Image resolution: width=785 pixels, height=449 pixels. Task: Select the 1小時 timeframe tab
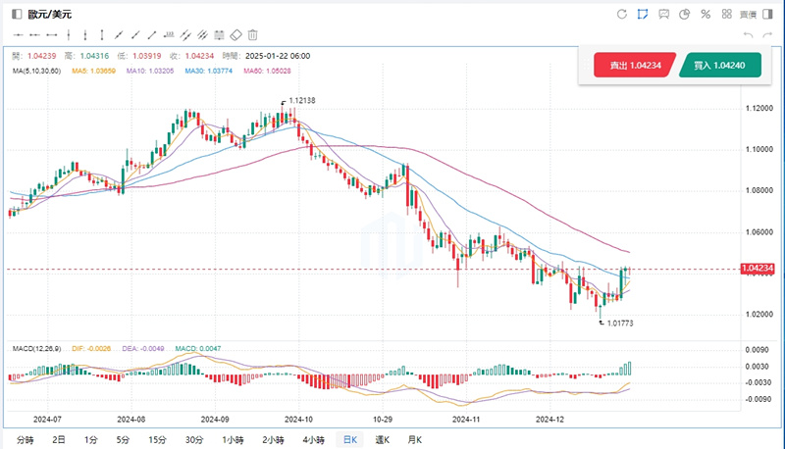pyautogui.click(x=234, y=440)
